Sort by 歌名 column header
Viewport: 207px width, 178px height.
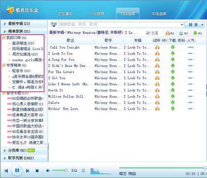[x=70, y=40]
